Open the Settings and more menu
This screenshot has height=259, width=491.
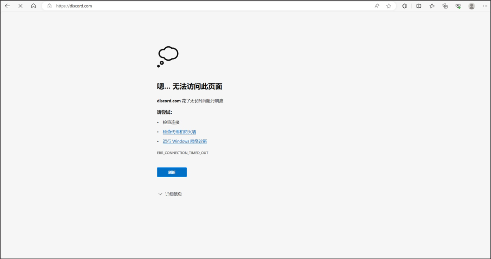coord(485,6)
